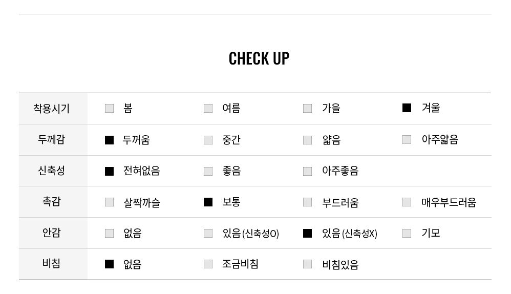
Task: Check the 조금비침 checkbox
Action: [208, 264]
